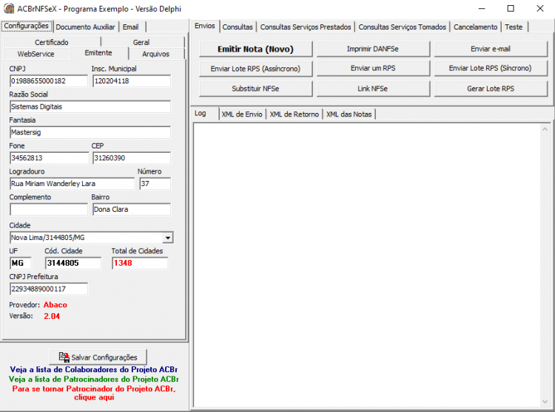The image size is (555, 412).
Task: Open Consultas Serviços Prestados tab
Action: [306, 27]
